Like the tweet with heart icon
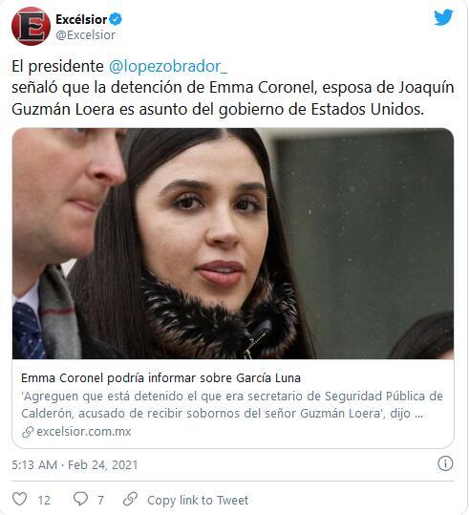This screenshot has width=469, height=515. (19, 499)
